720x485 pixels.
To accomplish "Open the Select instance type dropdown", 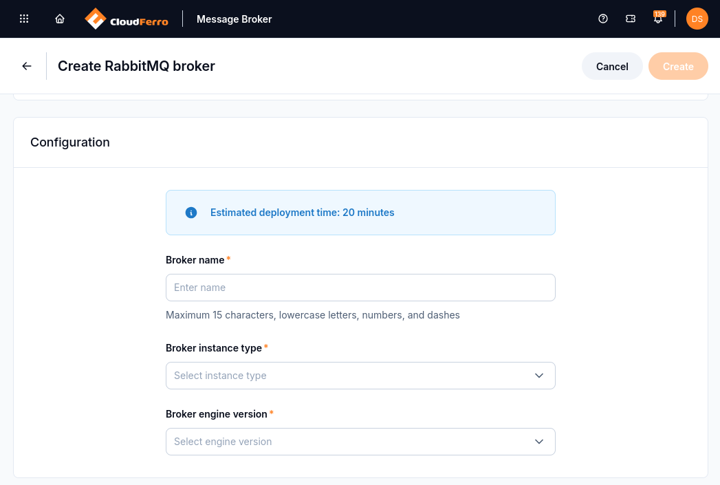I will click(360, 376).
